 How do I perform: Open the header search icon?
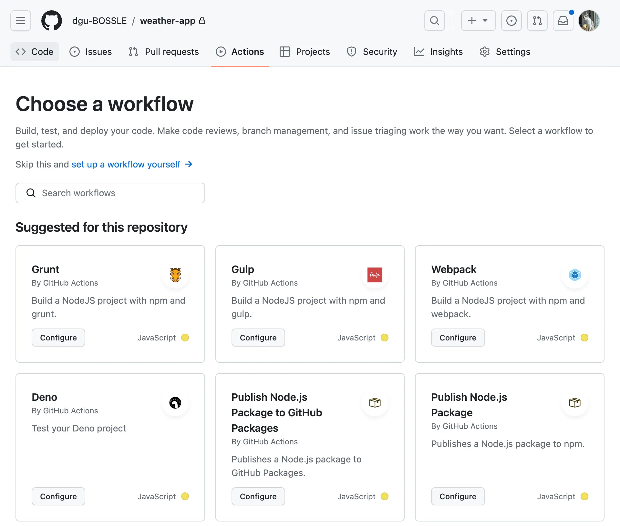click(x=435, y=21)
